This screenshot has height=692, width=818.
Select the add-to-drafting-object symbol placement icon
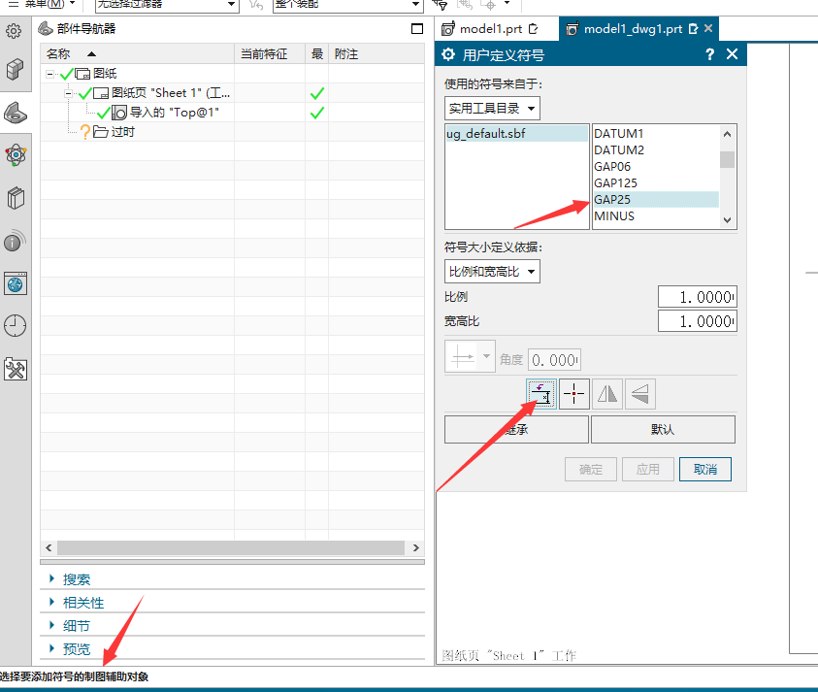click(541, 394)
